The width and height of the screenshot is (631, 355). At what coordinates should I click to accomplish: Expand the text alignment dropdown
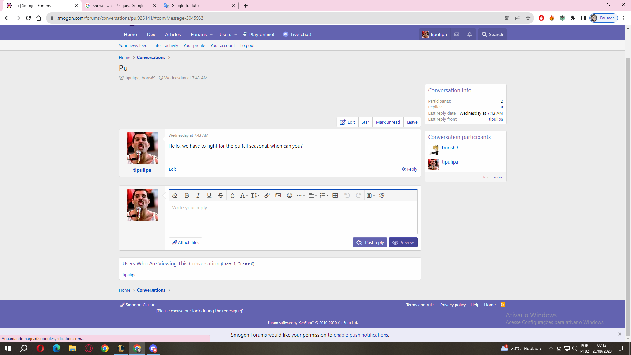[313, 195]
